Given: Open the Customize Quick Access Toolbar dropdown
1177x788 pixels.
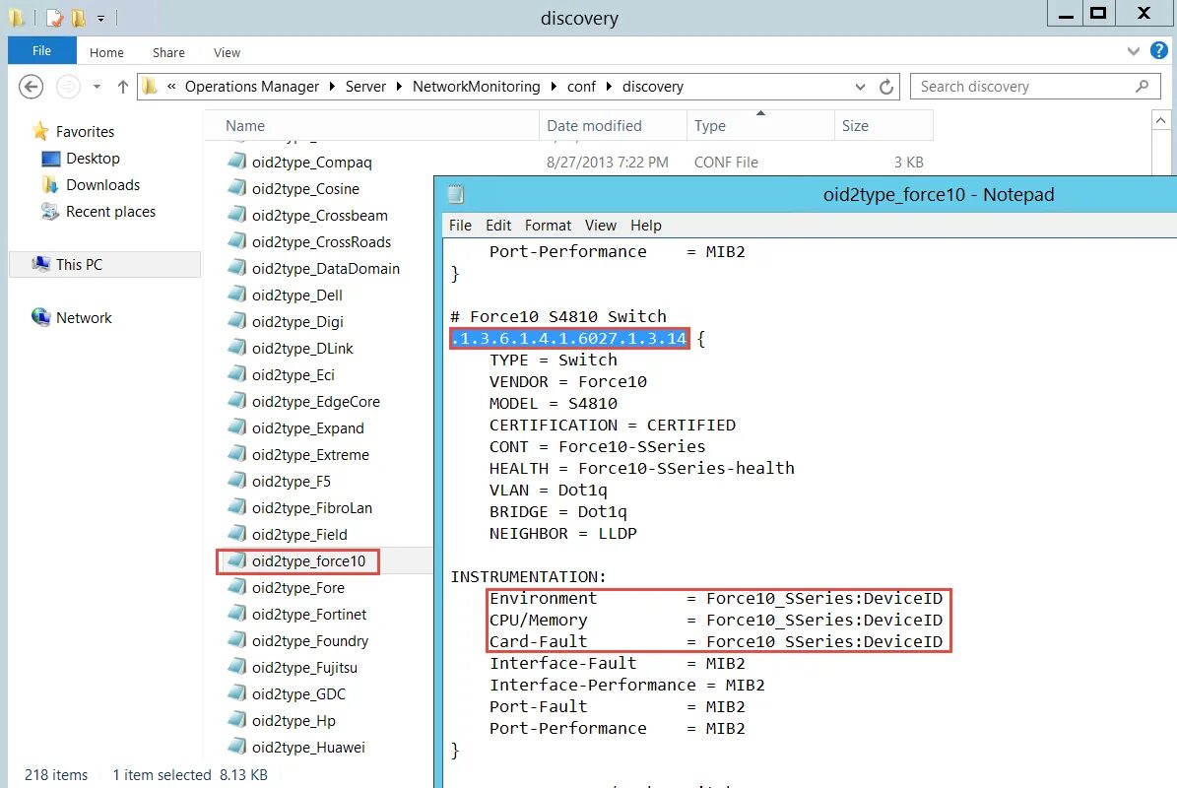Looking at the screenshot, I should (x=100, y=18).
